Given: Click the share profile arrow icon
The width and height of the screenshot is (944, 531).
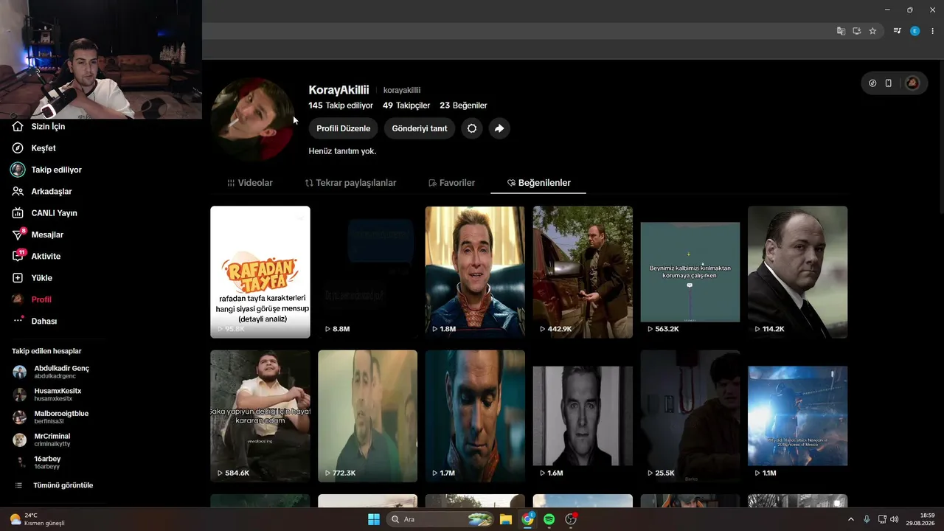Looking at the screenshot, I should (499, 128).
